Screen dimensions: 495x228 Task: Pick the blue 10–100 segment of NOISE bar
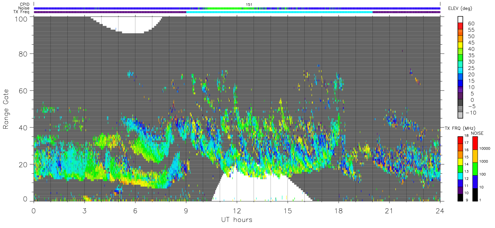point(475,181)
